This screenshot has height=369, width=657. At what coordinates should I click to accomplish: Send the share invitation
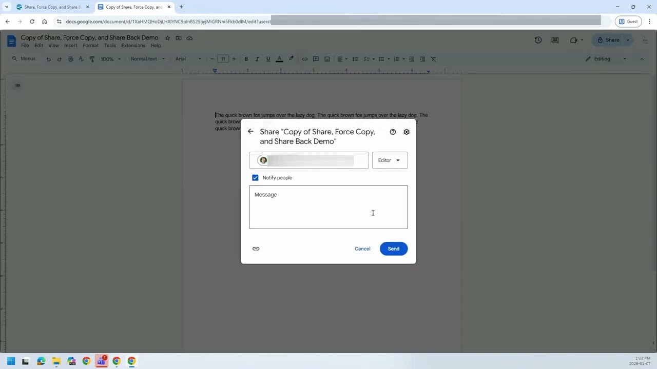point(394,249)
